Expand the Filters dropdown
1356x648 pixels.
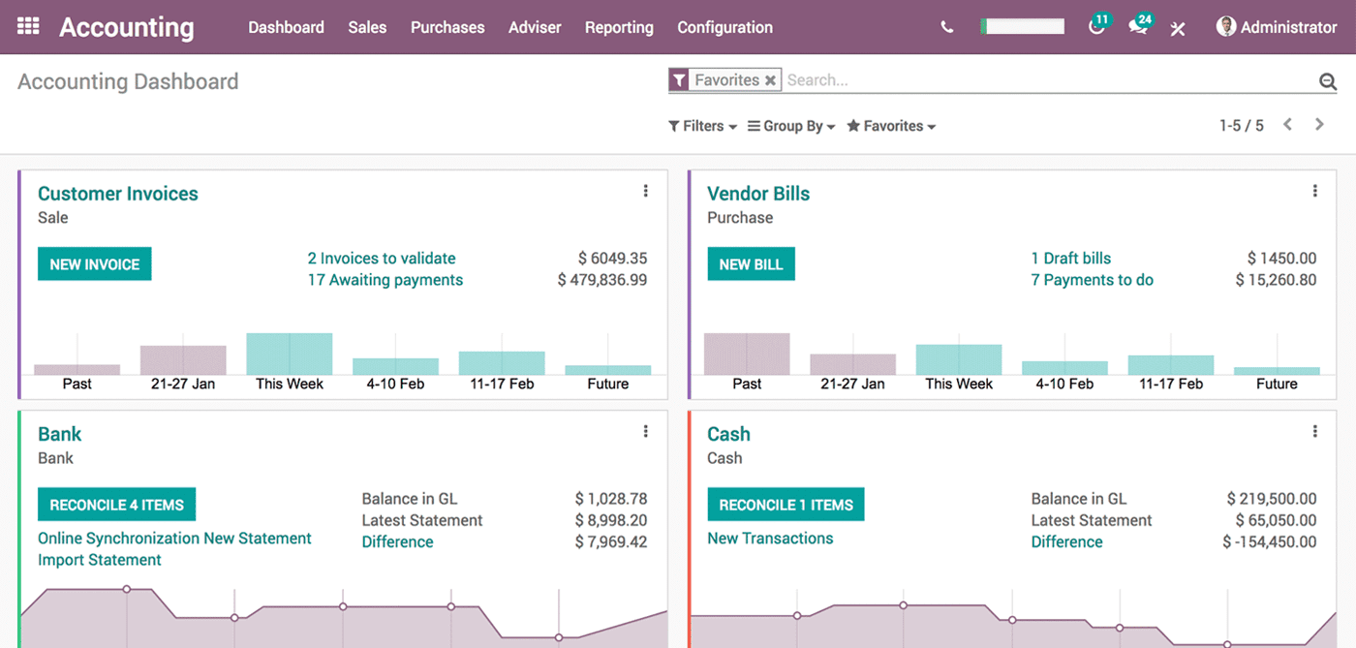[702, 126]
